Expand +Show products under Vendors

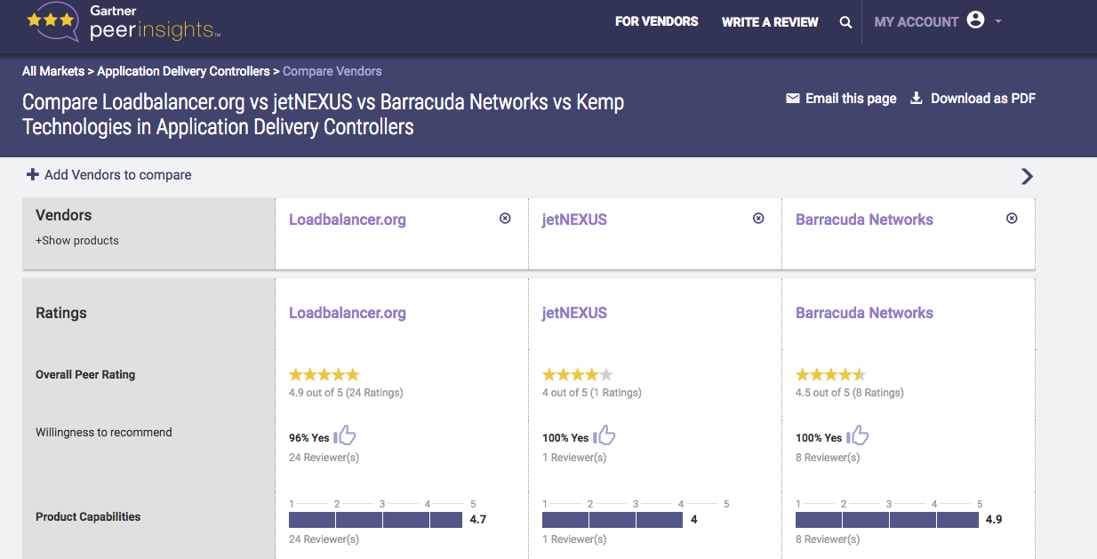pyautogui.click(x=77, y=241)
